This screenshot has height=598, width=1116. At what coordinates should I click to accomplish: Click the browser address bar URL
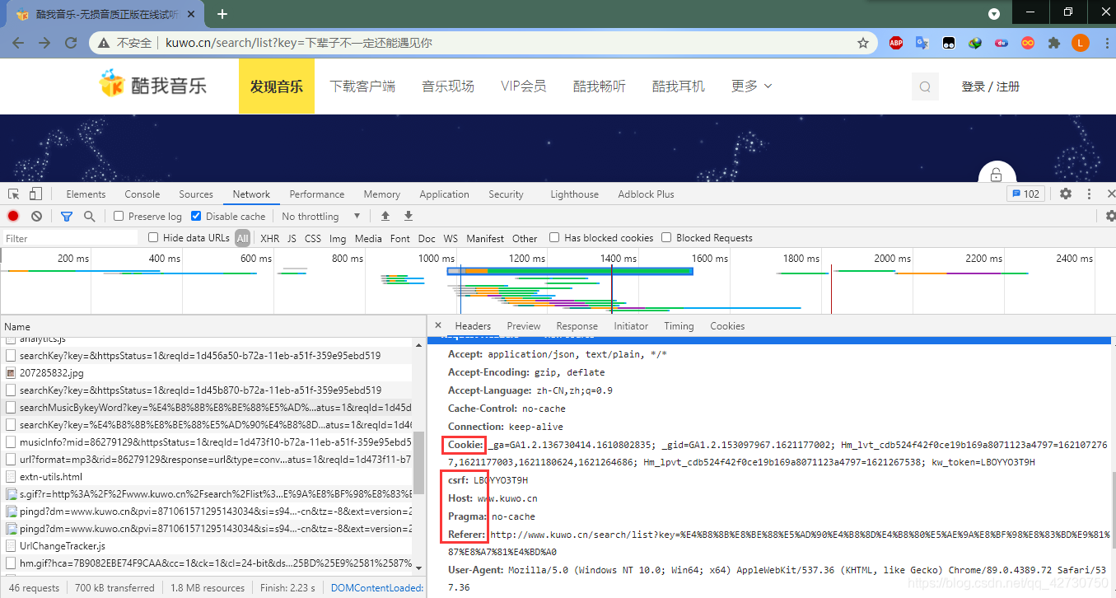coord(299,43)
